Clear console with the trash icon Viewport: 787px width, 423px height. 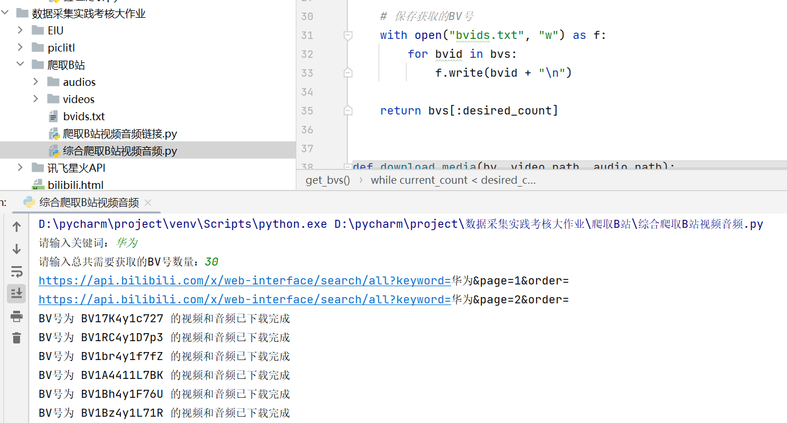(17, 338)
